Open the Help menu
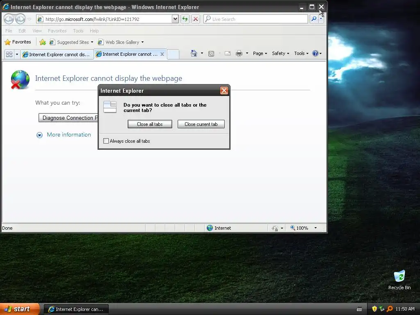 tap(94, 31)
